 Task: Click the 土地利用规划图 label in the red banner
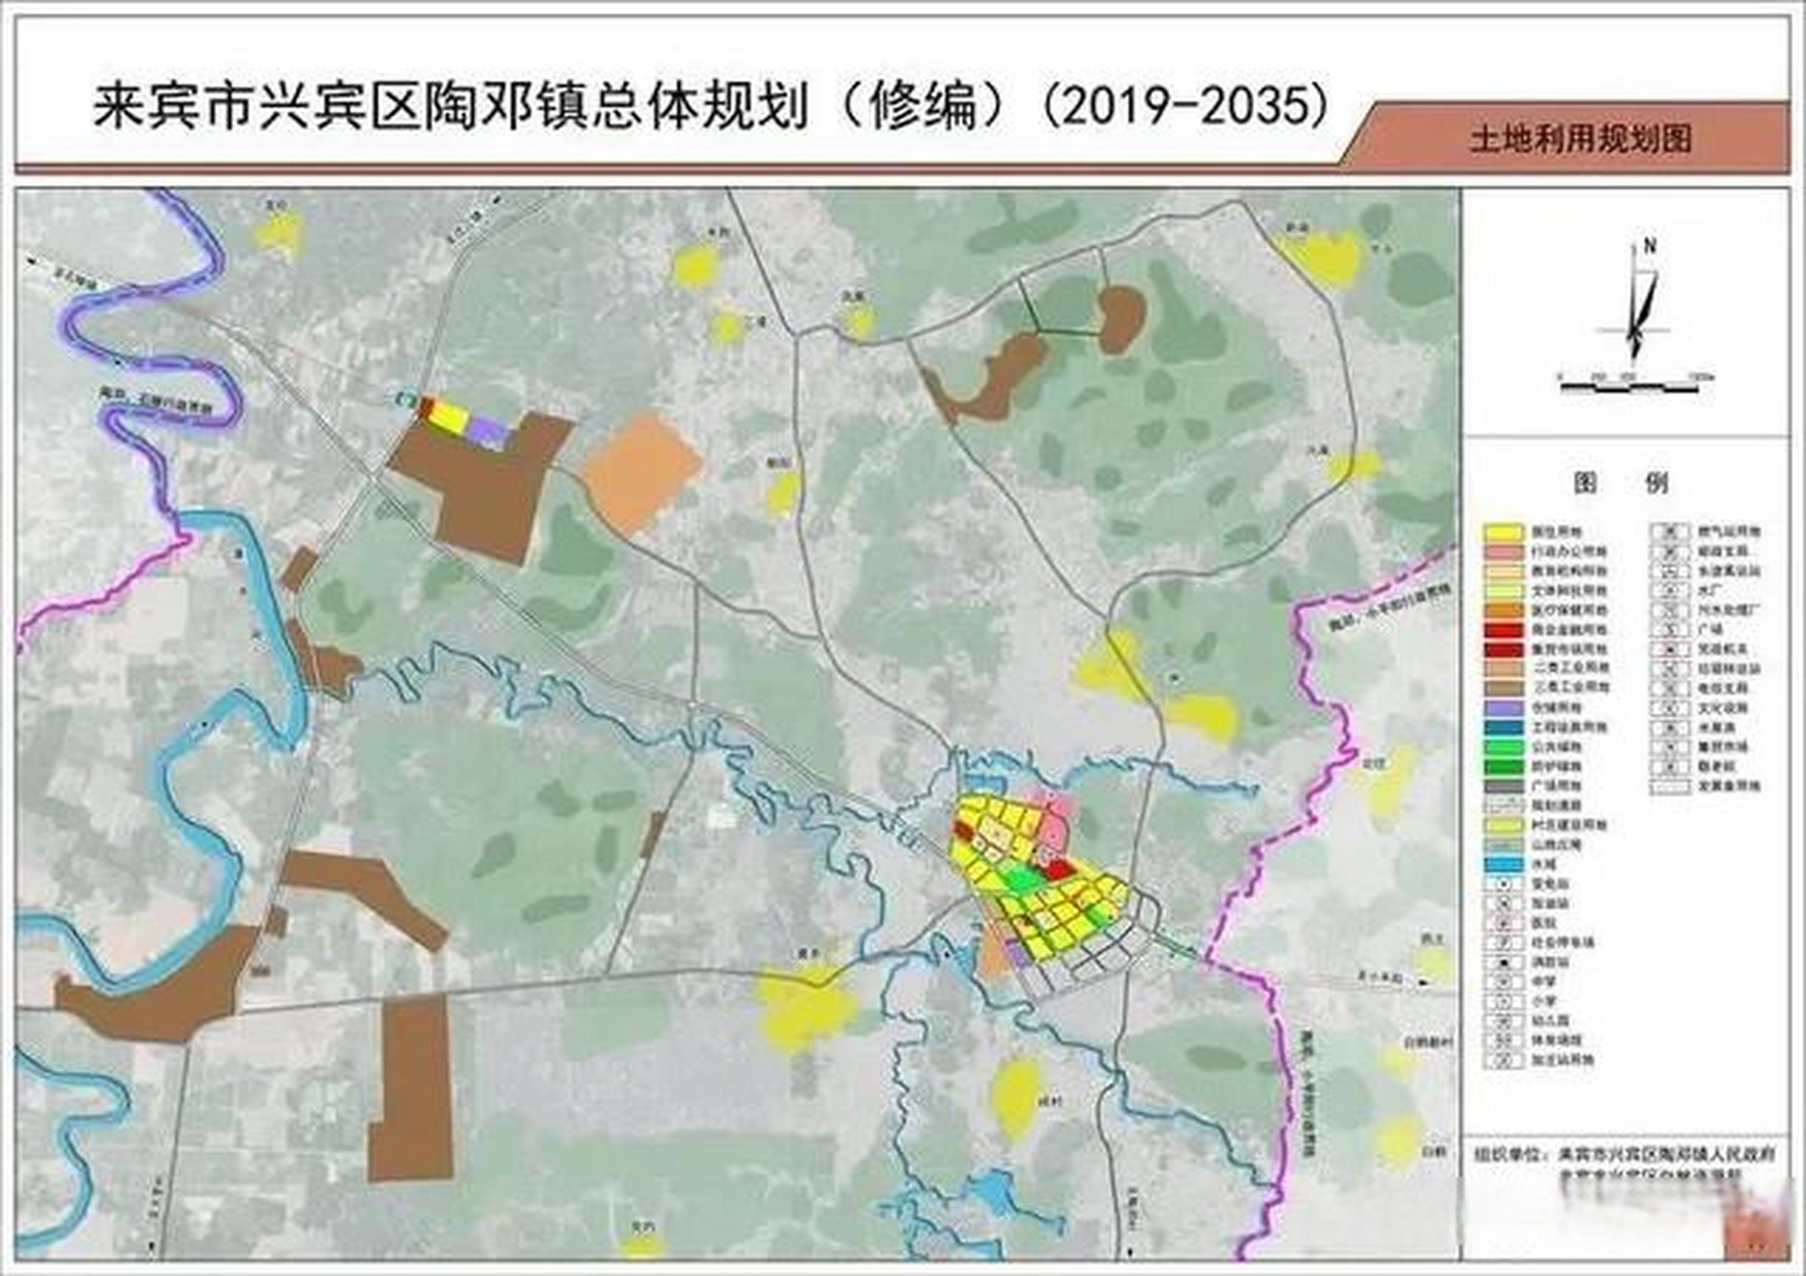click(x=1581, y=139)
